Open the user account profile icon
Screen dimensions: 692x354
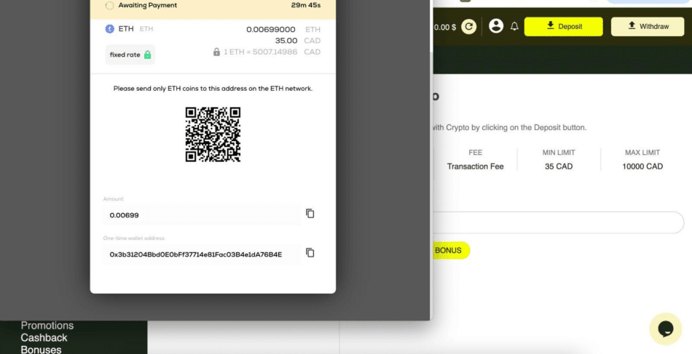[496, 26]
